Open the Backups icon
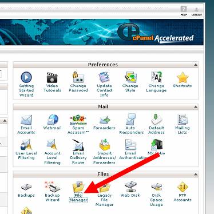This screenshot has width=214, height=214. (26, 187)
